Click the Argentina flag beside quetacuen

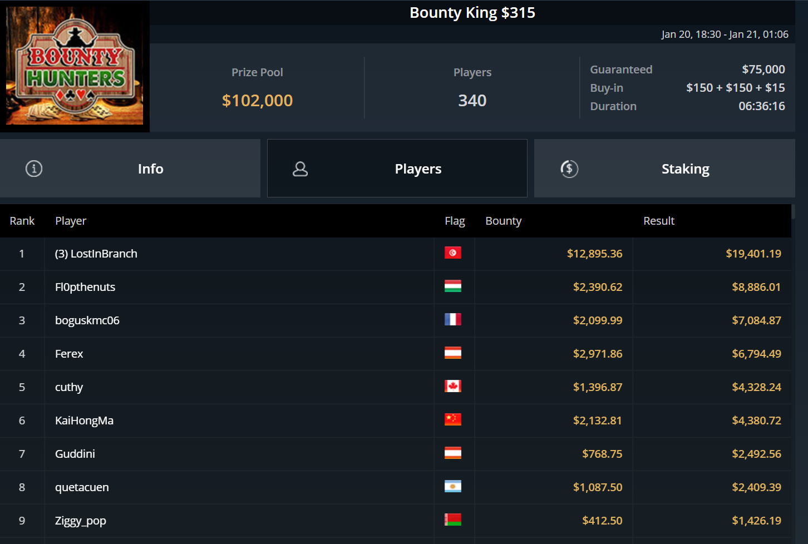[x=453, y=487]
